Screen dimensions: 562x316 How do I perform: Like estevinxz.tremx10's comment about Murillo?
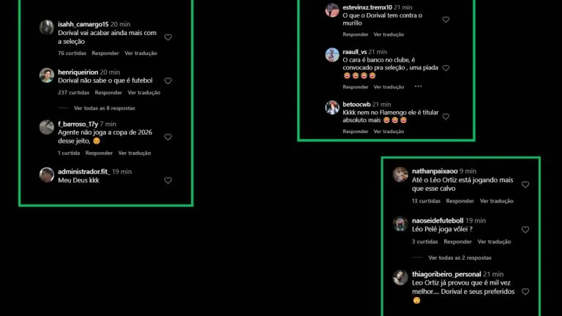click(446, 20)
